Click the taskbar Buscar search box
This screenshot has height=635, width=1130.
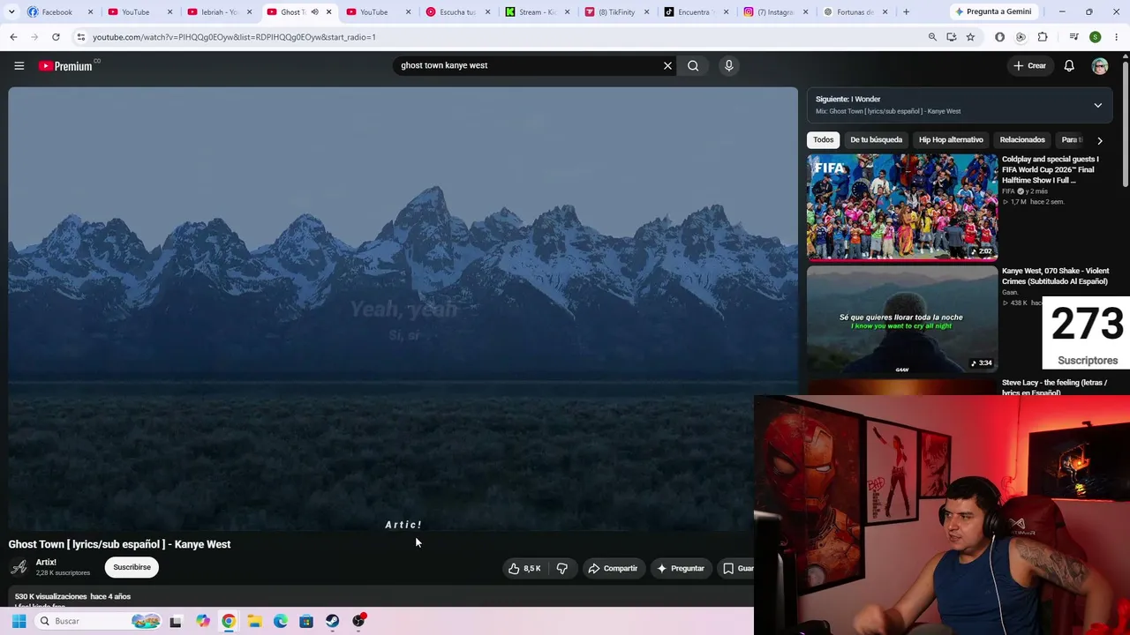tap(99, 621)
